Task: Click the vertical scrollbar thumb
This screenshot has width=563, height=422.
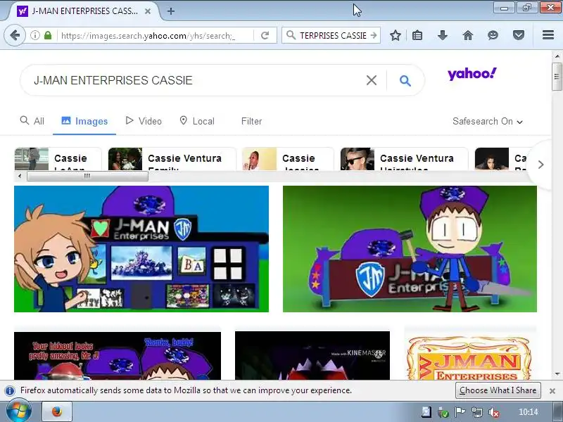Action: click(557, 77)
